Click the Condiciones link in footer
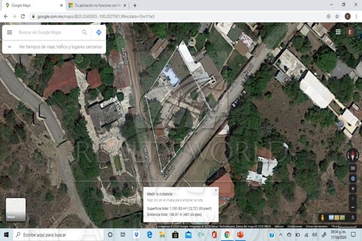 click(x=294, y=226)
